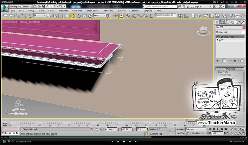Open the Scripting menu
Viewport: 248px width, 145px height.
(x=148, y=11)
